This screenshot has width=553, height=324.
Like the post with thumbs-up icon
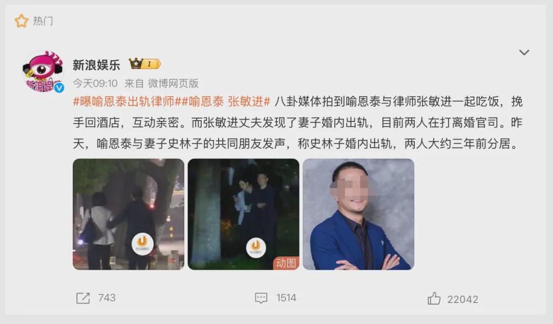click(434, 298)
